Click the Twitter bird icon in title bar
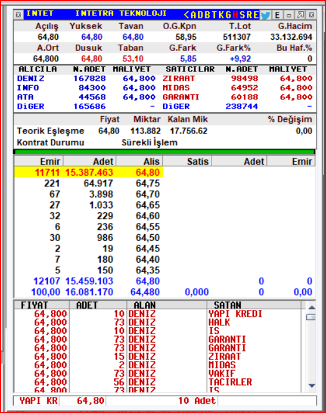The height and width of the screenshot is (413, 326). pos(265,15)
